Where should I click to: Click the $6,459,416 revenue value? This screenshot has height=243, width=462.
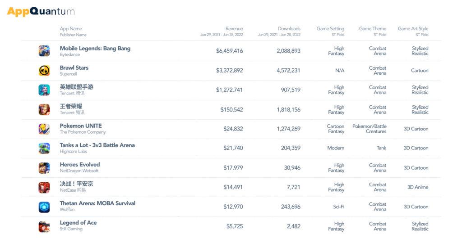[230, 51]
